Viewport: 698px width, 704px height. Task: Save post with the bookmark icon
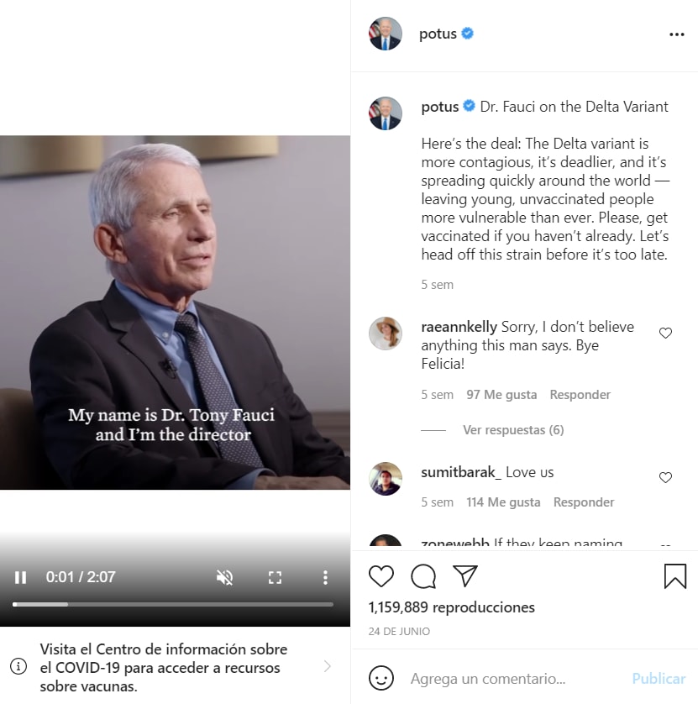[x=675, y=576]
